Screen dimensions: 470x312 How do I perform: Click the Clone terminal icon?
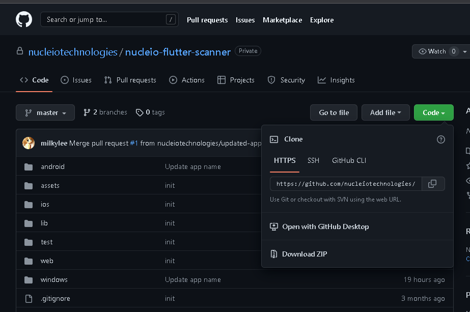(274, 139)
